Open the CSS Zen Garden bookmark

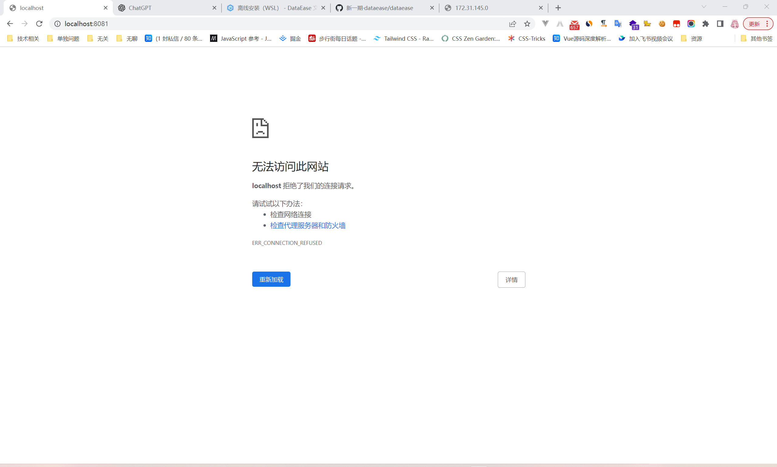coord(471,39)
